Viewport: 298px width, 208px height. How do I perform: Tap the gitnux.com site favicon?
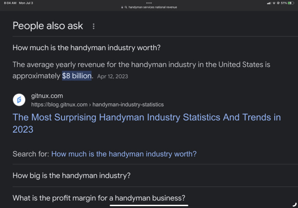point(19,100)
